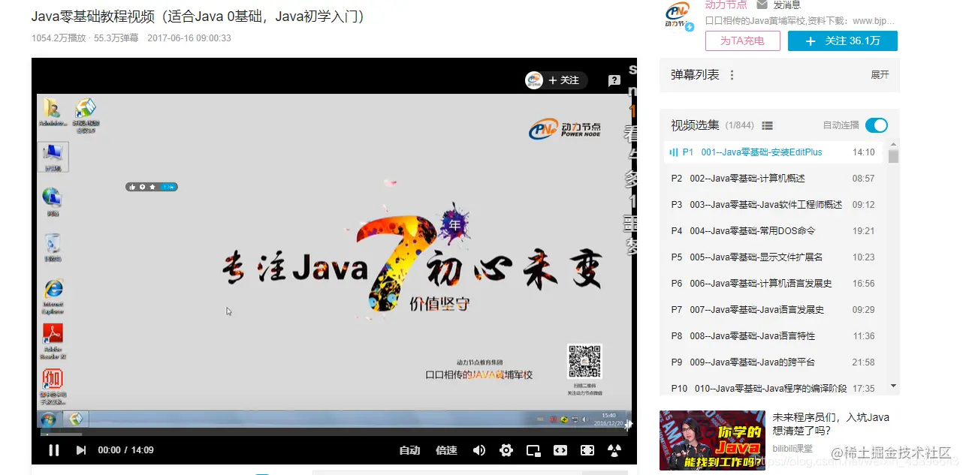Open the 动力节点 channel name link
966x475 pixels.
click(726, 5)
